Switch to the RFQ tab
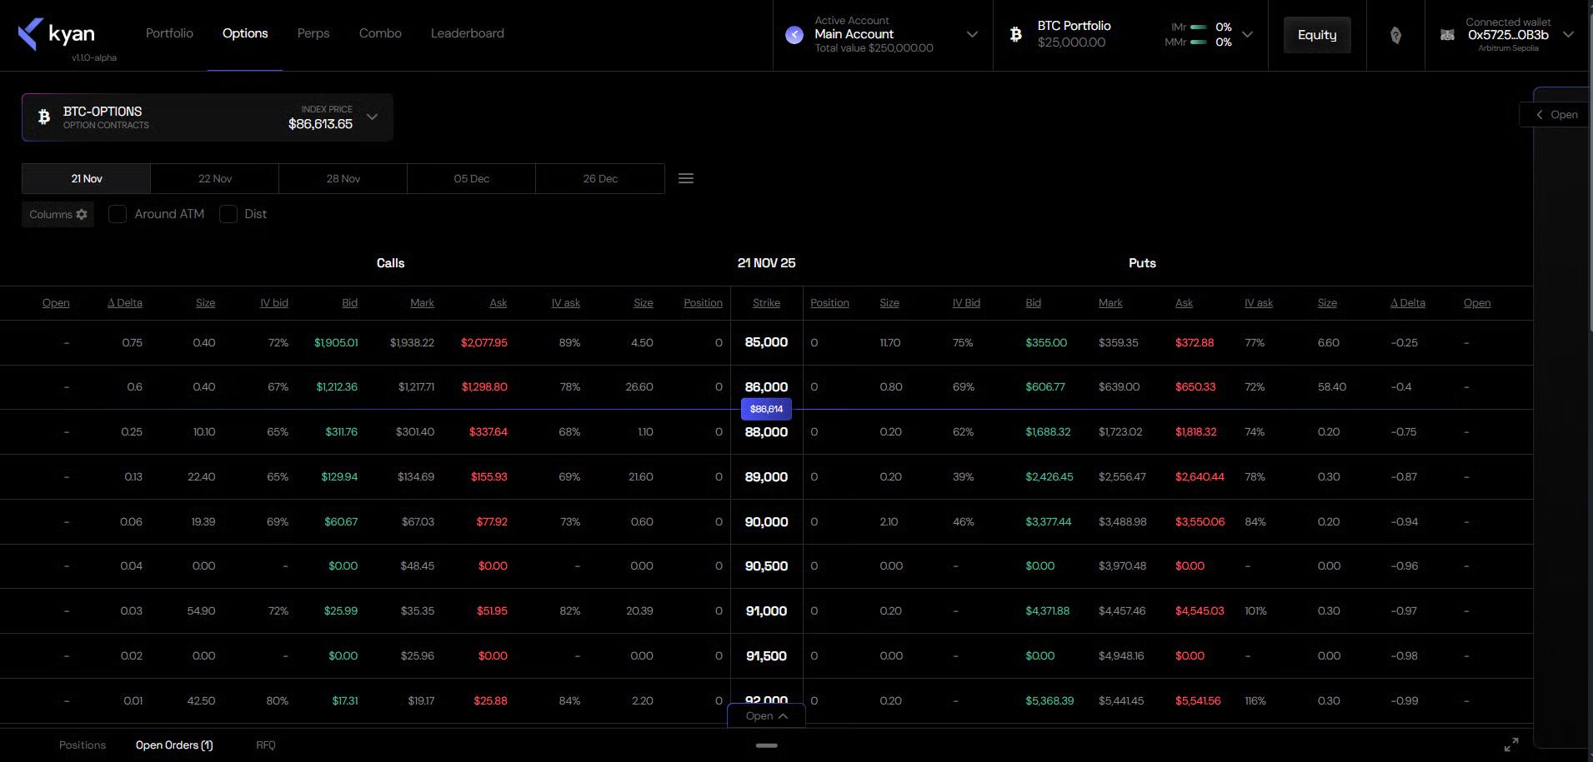This screenshot has height=762, width=1593. 266,745
